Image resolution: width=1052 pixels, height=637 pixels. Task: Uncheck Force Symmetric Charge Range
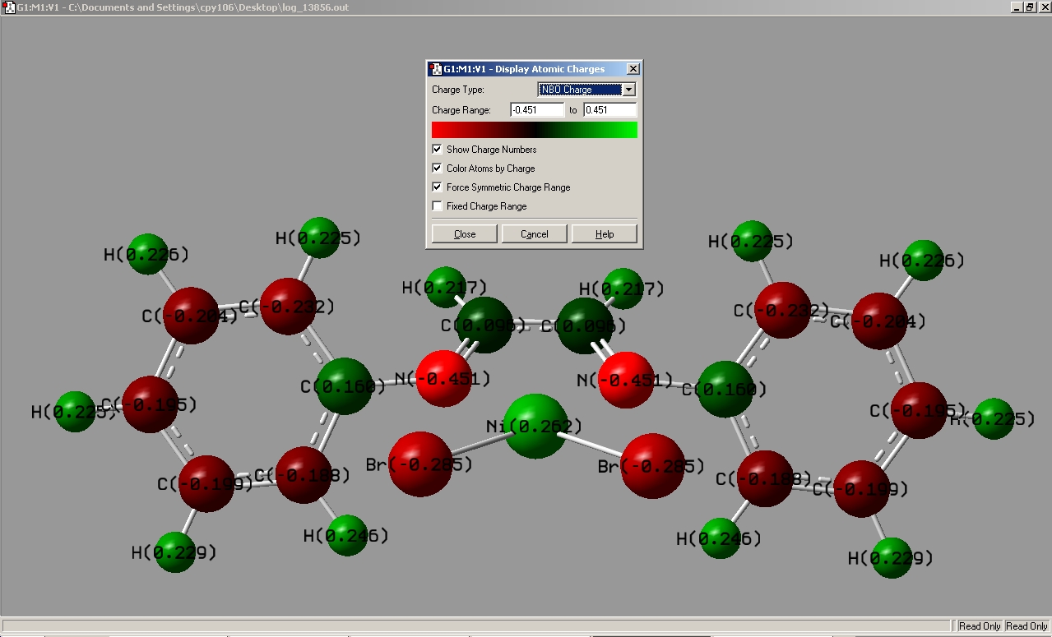(x=438, y=187)
